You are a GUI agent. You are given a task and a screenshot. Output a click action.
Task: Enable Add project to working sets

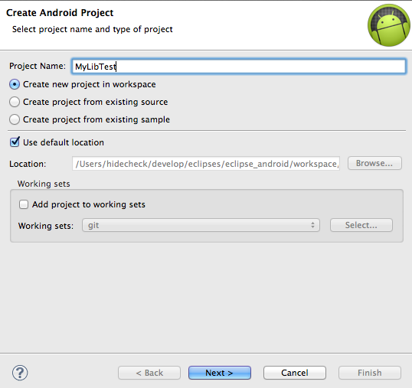(24, 204)
